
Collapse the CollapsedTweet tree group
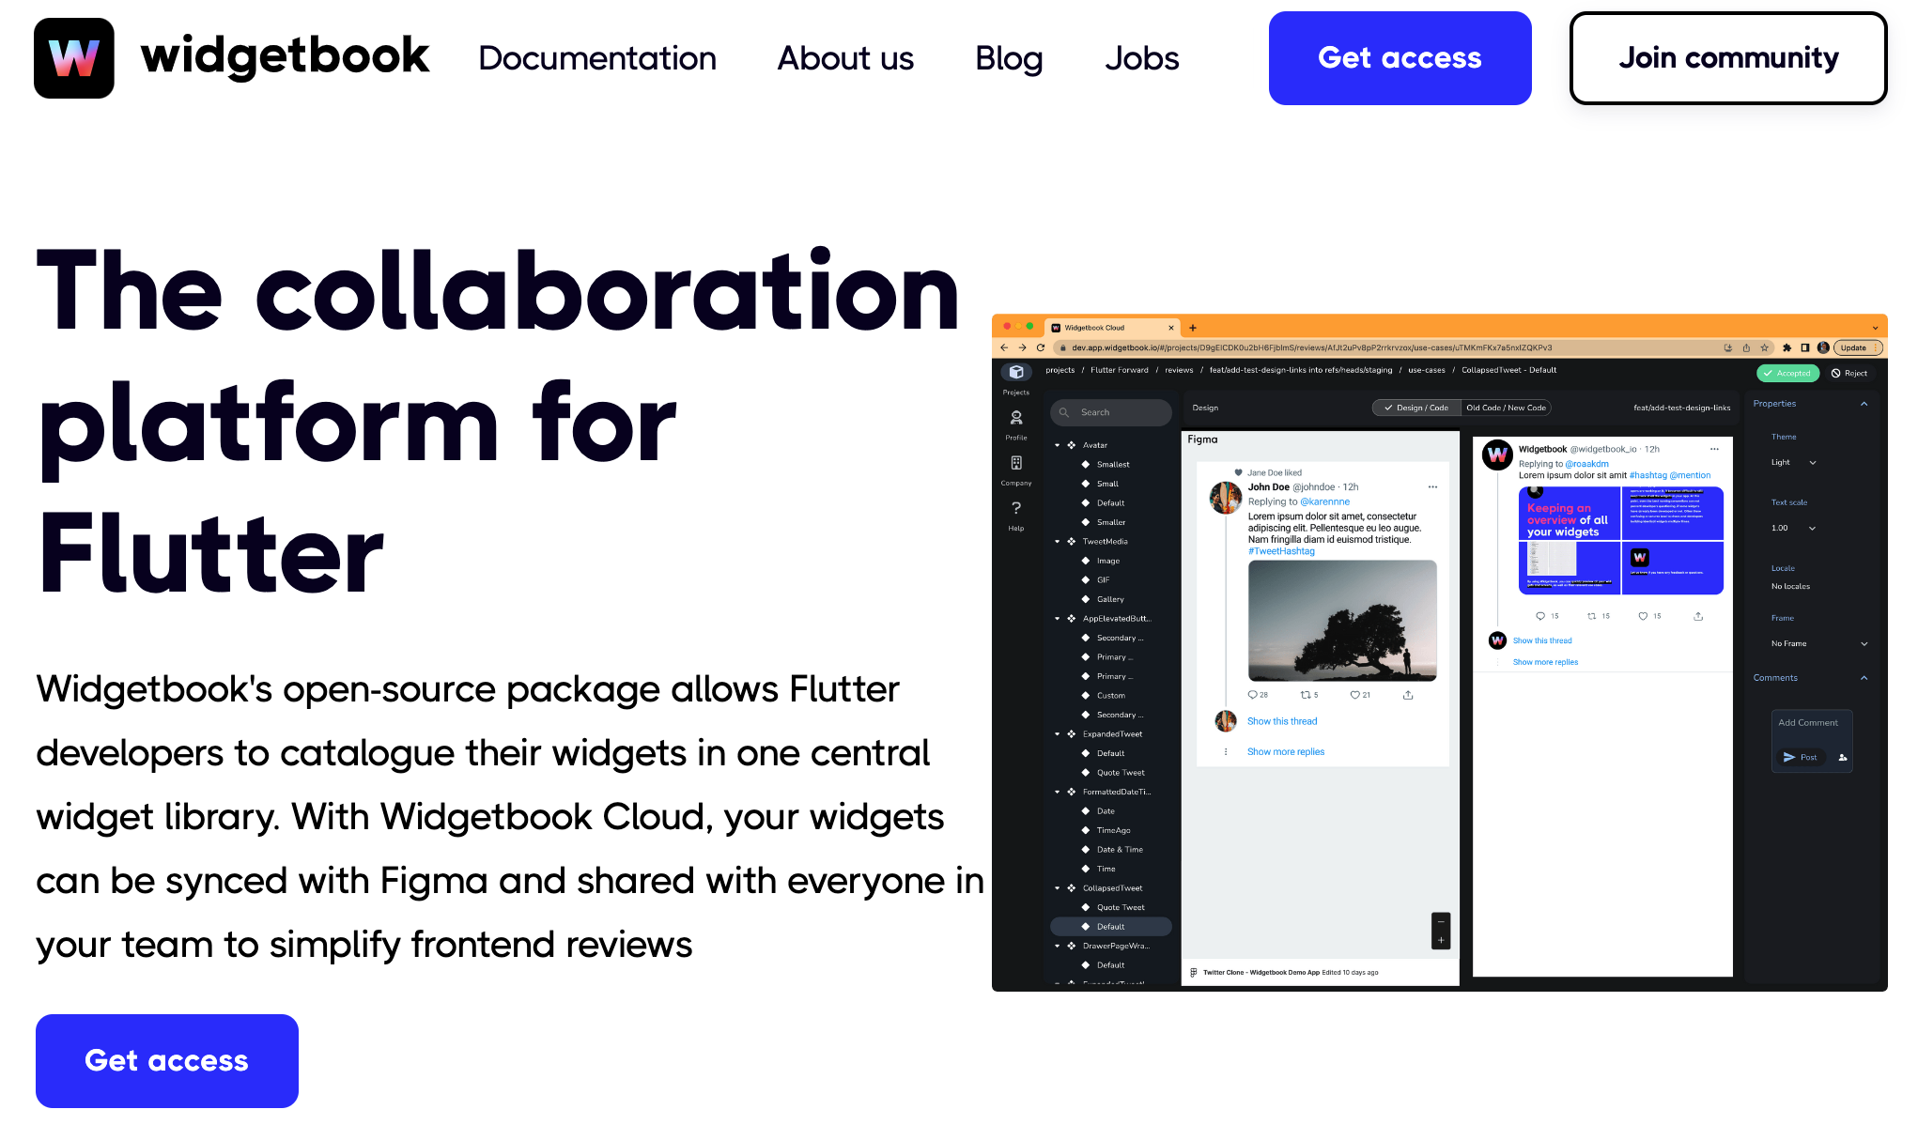click(1057, 888)
